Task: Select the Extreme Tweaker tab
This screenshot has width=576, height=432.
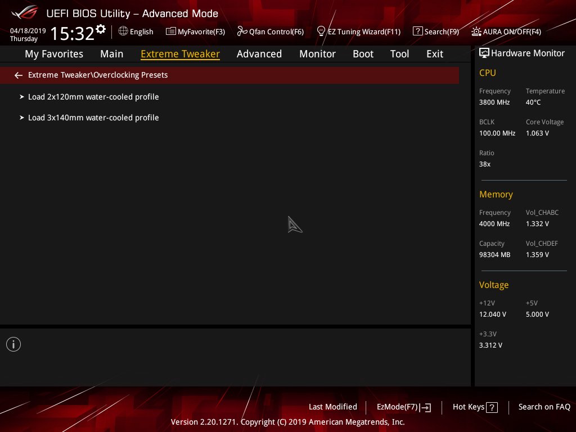Action: (x=180, y=54)
